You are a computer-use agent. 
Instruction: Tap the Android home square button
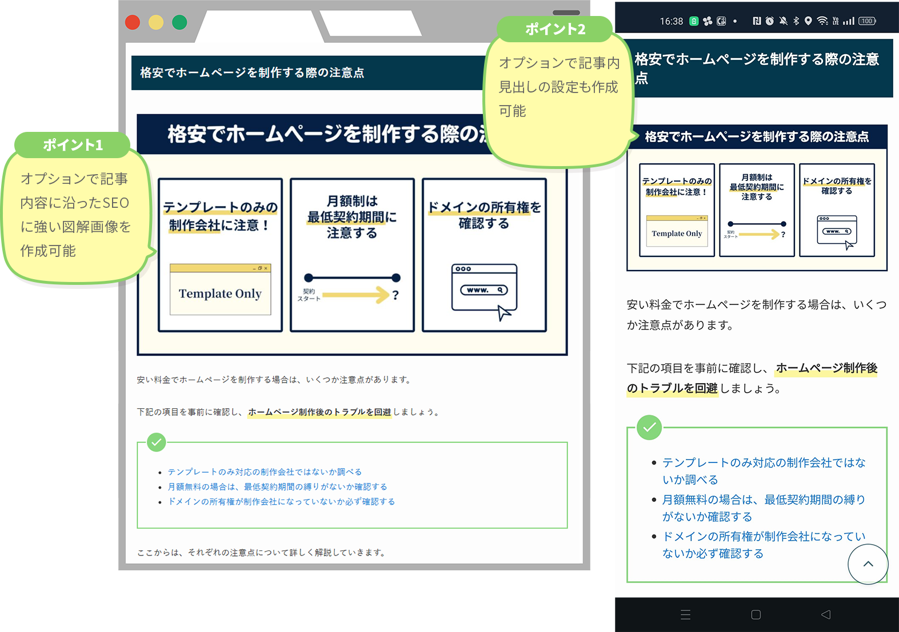pyautogui.click(x=756, y=615)
